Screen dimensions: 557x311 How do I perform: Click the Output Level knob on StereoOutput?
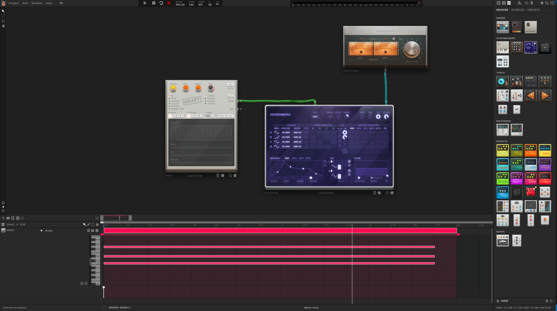tap(411, 49)
